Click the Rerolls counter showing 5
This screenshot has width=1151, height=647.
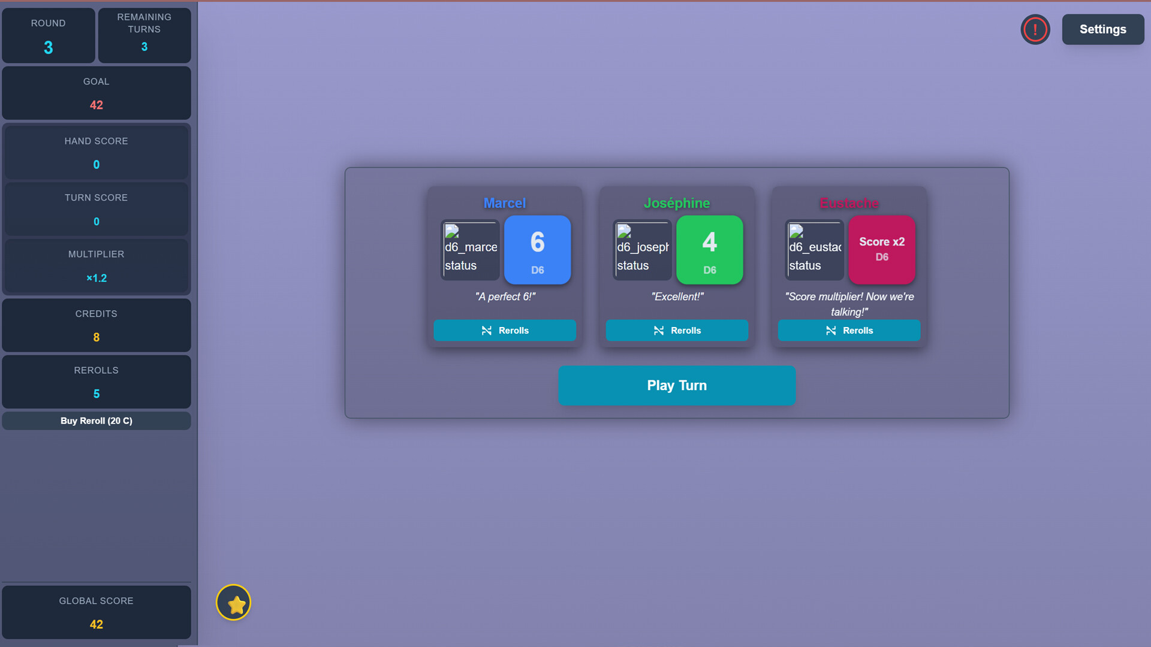pos(96,382)
